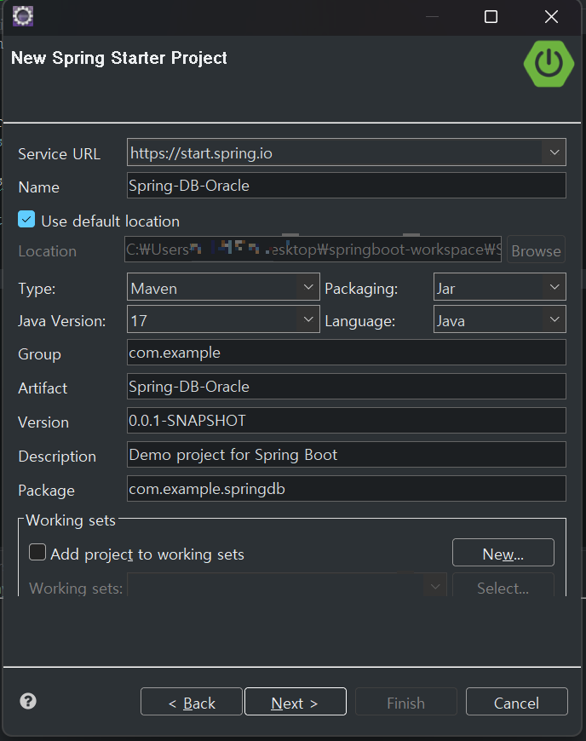
Task: Click in the Name field Spring-DB-Oracle
Action: (347, 186)
